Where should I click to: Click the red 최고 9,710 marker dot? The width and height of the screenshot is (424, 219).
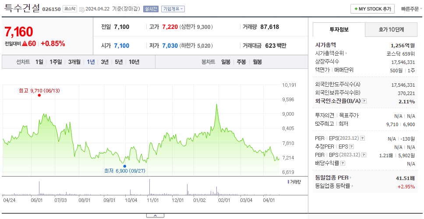pos(39,95)
